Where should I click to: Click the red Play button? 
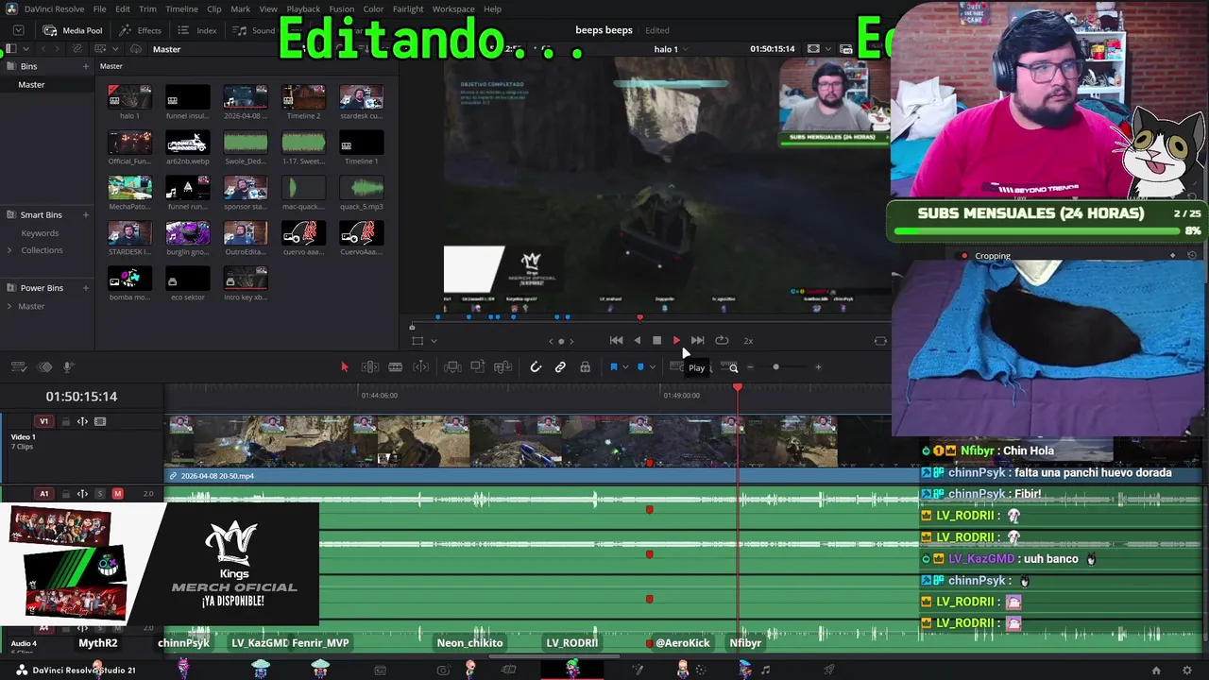[x=676, y=341]
